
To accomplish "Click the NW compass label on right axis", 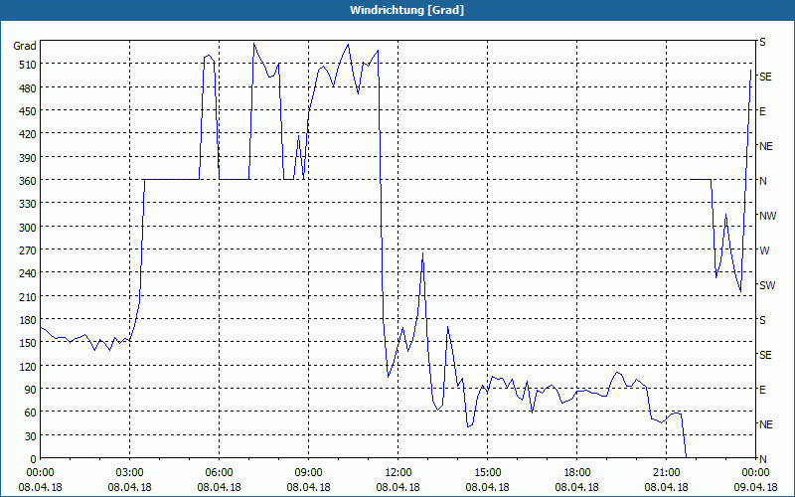I will 767,216.
